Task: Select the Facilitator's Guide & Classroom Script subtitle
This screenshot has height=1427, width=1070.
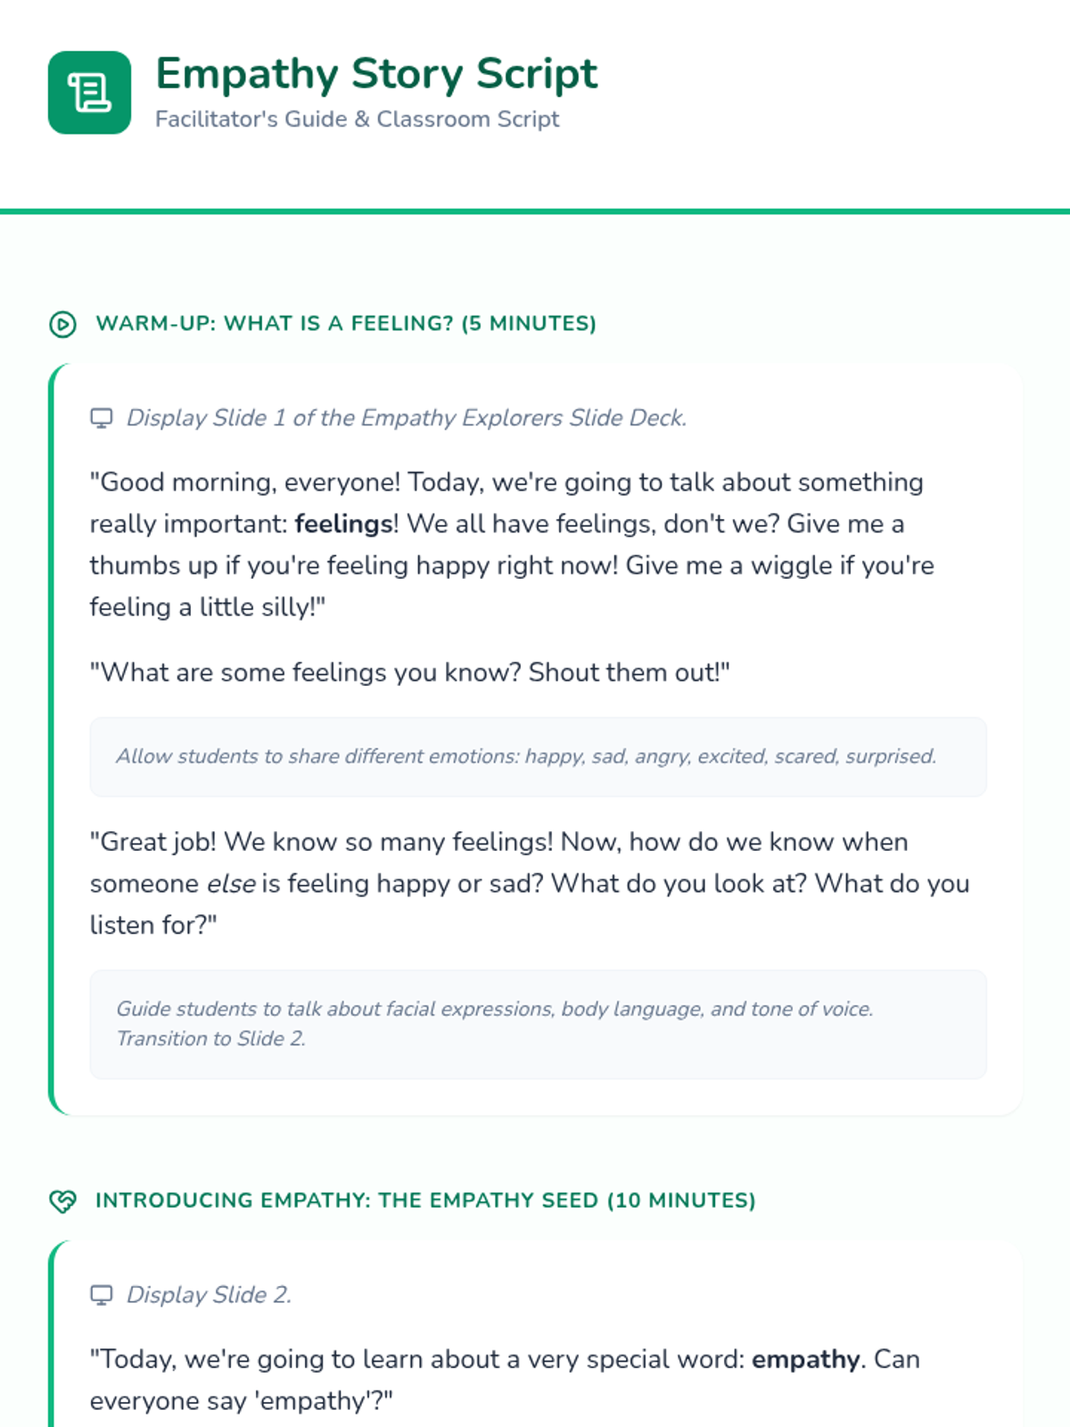Action: (x=357, y=120)
